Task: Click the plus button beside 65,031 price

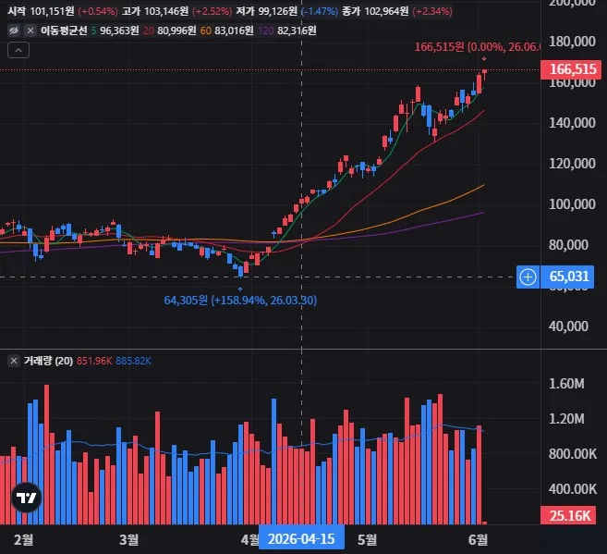Action: (528, 277)
